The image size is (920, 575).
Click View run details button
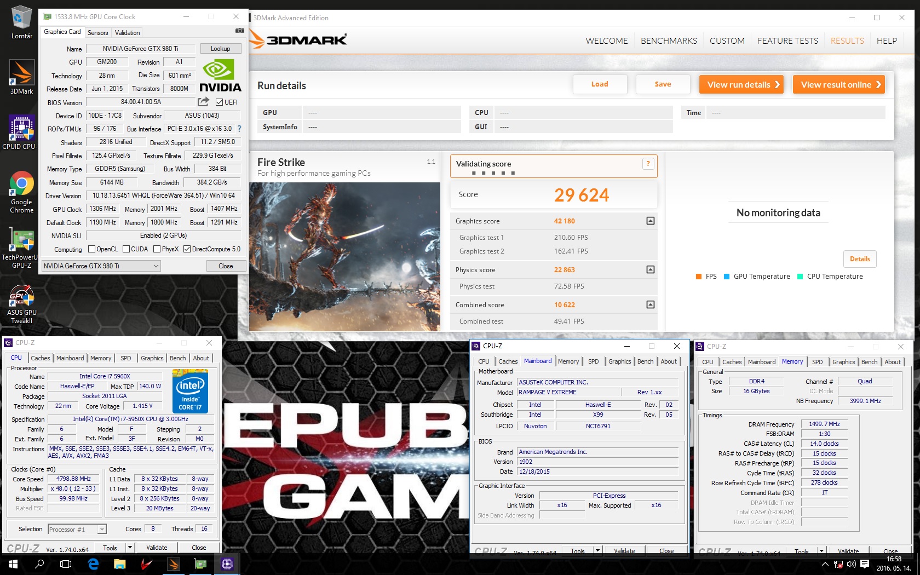[741, 84]
